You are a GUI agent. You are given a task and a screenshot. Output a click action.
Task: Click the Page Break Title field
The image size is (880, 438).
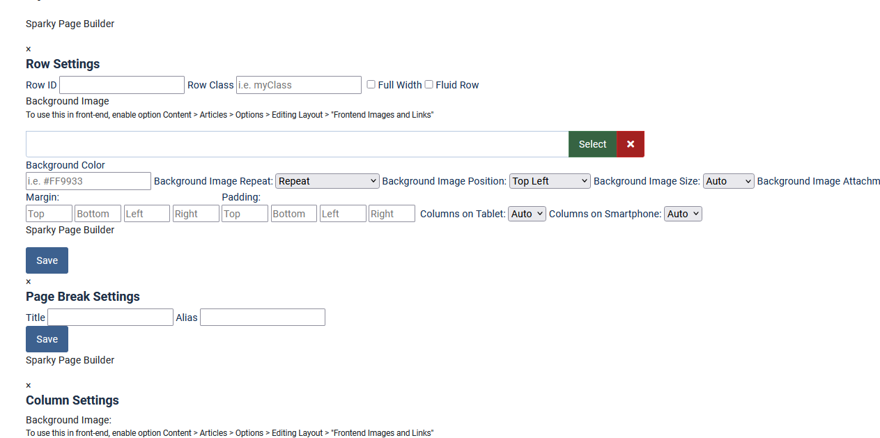110,318
